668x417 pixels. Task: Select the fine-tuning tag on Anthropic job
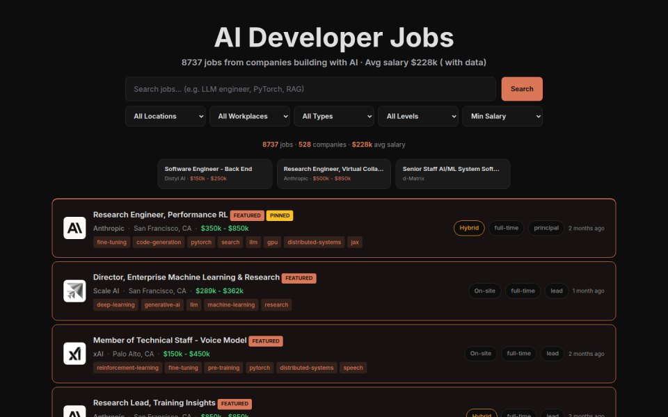[111, 242]
